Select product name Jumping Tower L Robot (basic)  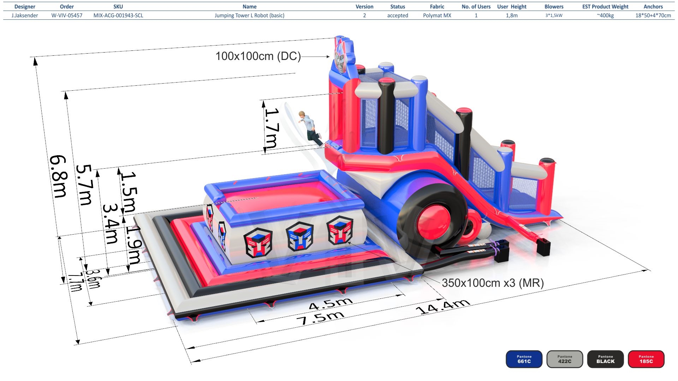250,16
